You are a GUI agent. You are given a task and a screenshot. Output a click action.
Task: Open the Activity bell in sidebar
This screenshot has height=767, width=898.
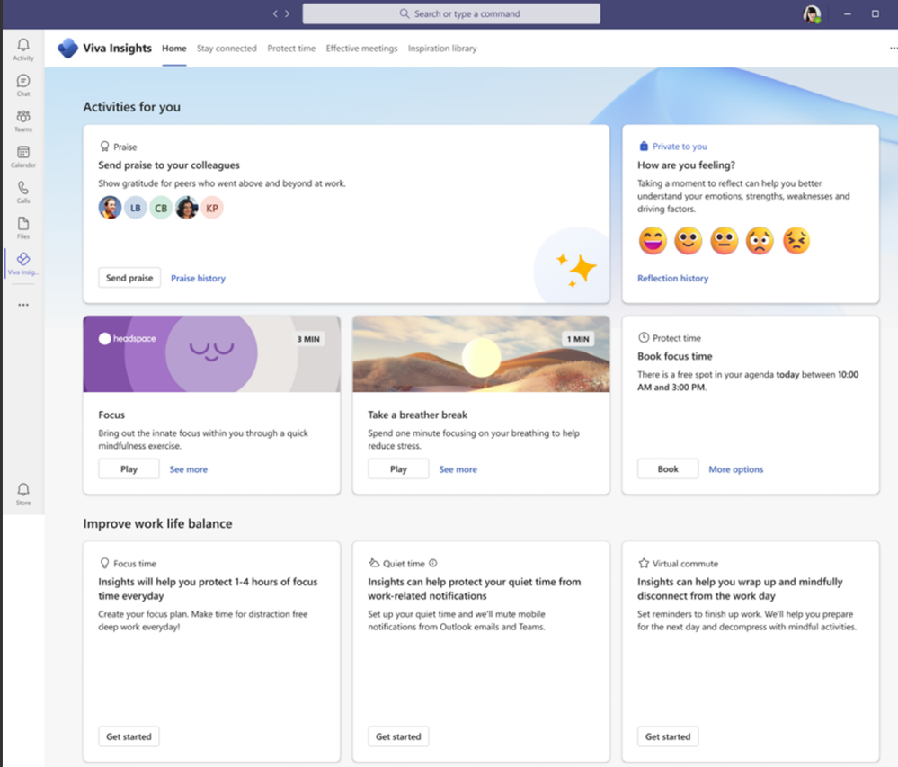(22, 49)
